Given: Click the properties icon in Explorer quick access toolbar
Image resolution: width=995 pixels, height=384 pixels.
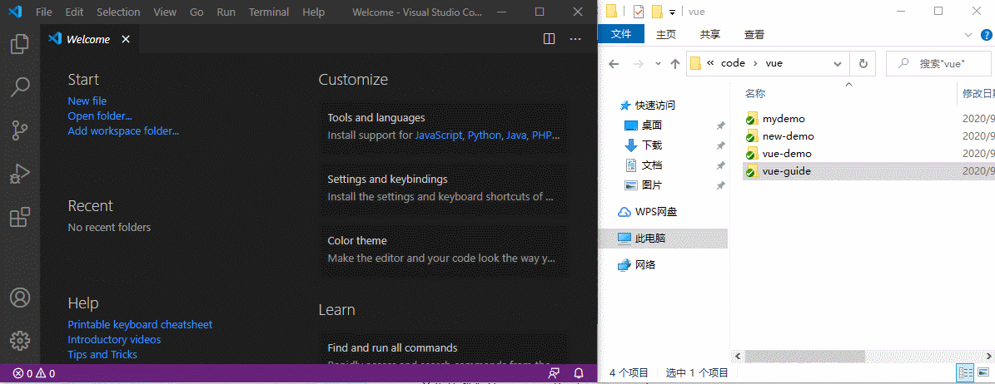Looking at the screenshot, I should [639, 12].
